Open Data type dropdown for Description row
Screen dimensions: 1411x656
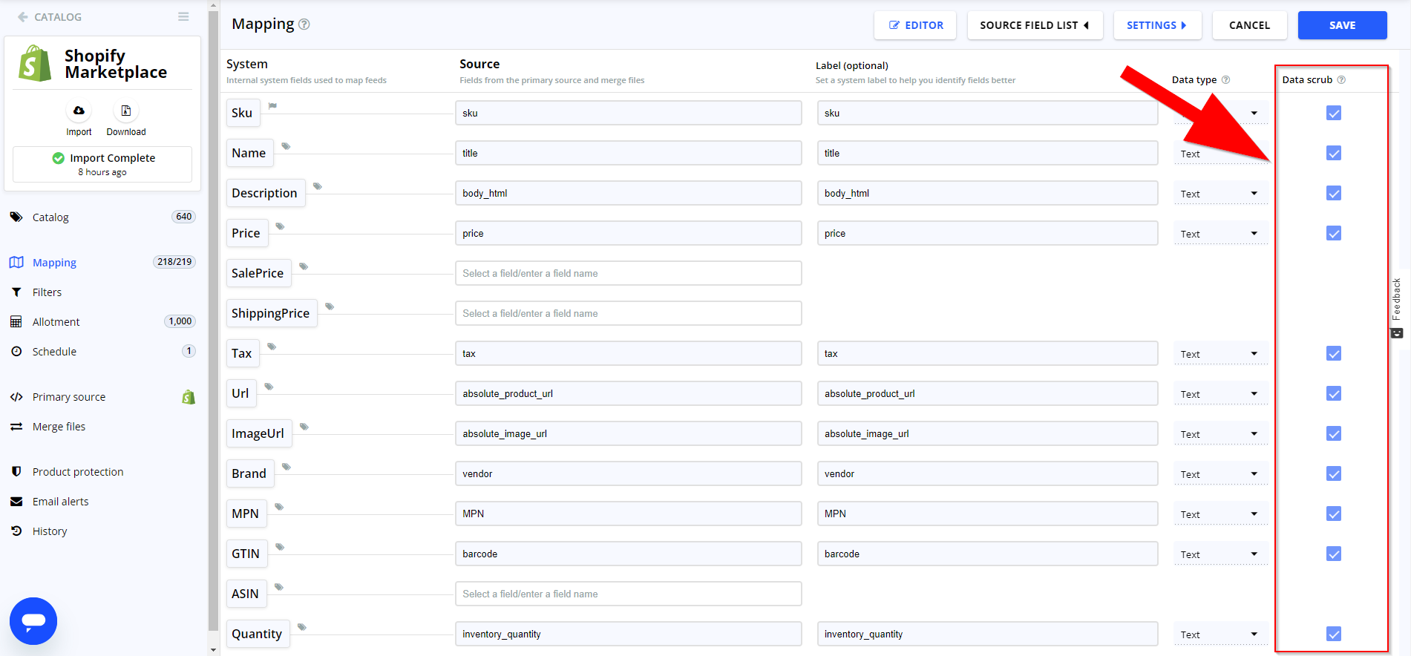coord(1220,194)
